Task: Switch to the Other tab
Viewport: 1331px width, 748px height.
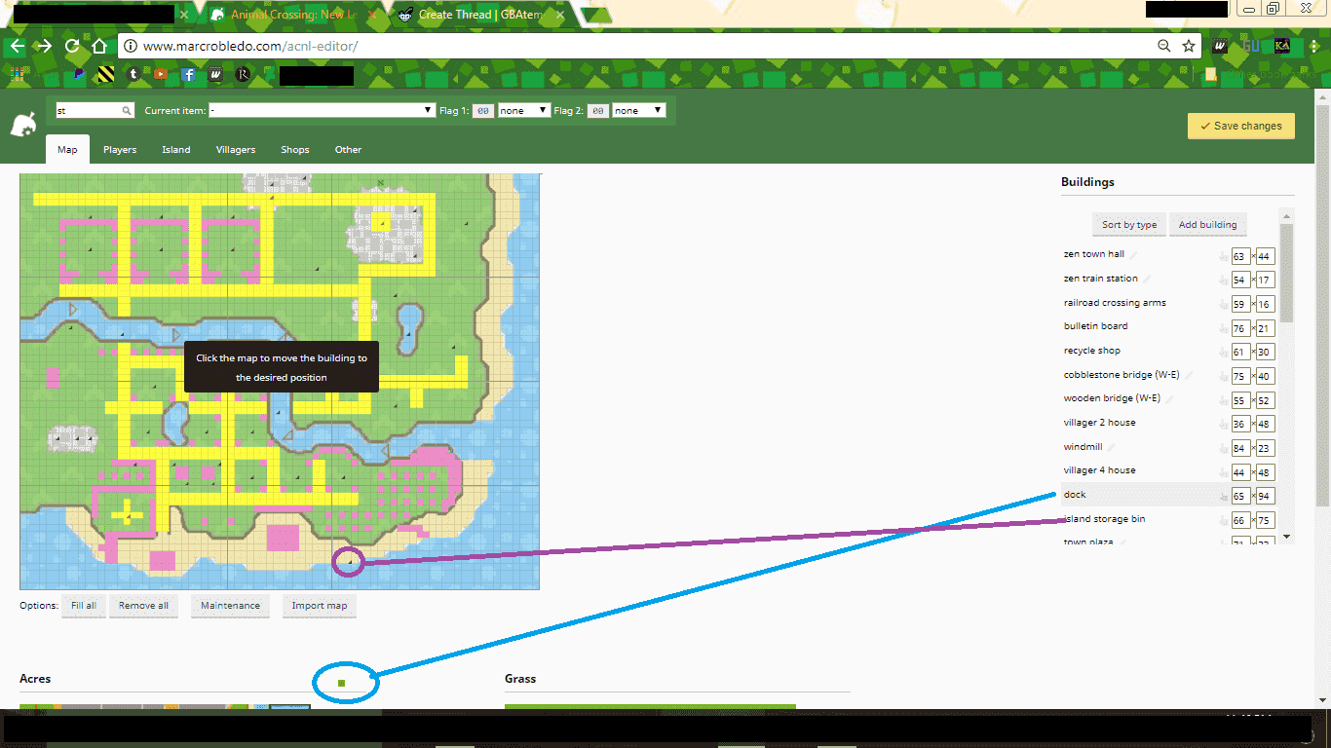Action: coord(348,150)
